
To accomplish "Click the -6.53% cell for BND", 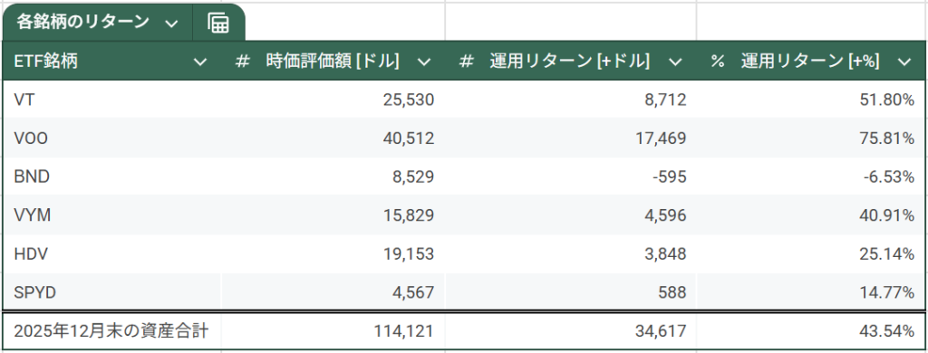I will pos(811,176).
